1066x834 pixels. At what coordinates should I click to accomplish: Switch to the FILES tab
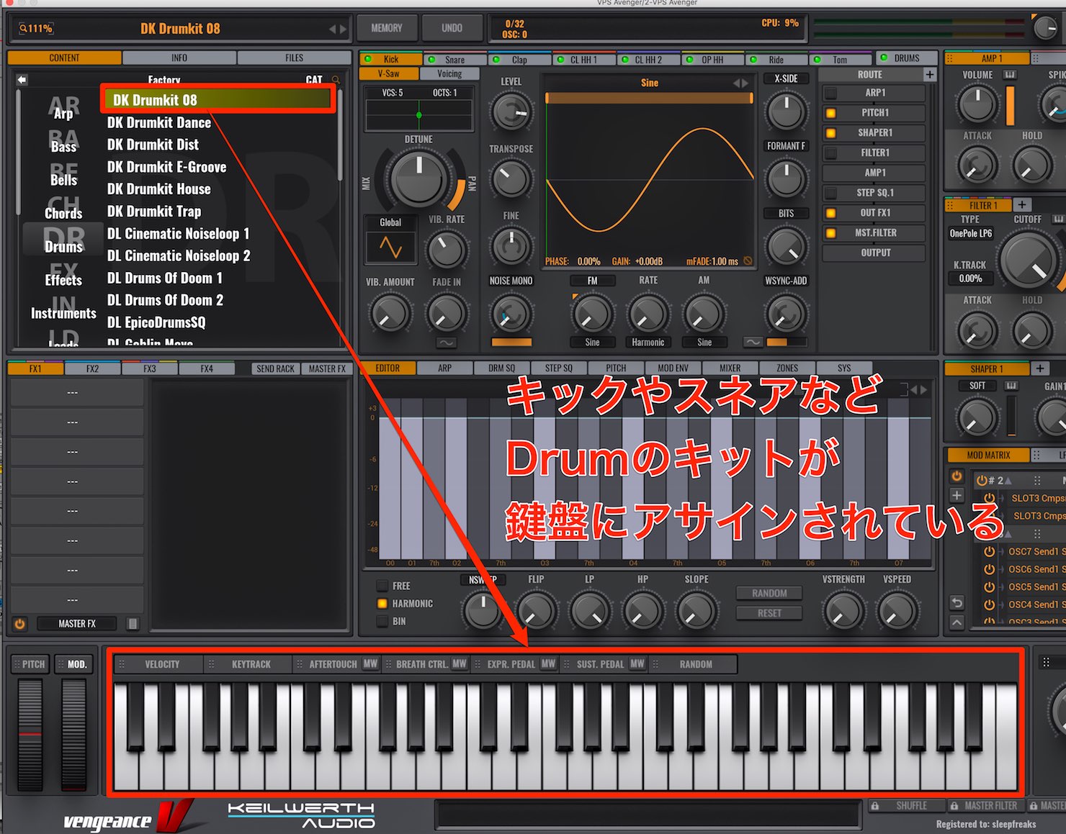[x=294, y=58]
